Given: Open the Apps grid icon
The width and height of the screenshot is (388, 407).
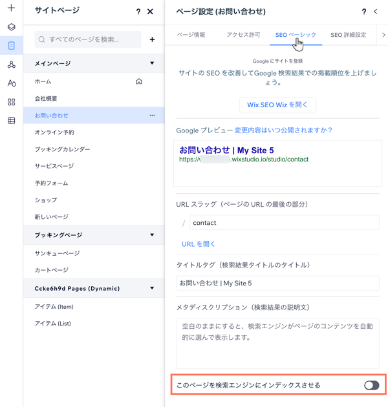Looking at the screenshot, I should (11, 102).
